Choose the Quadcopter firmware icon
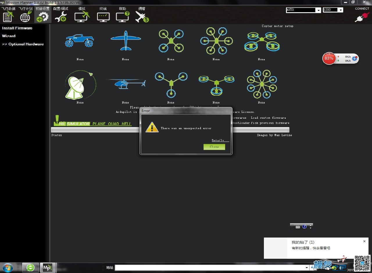Image resolution: width=372 pixels, height=273 pixels. (171, 41)
